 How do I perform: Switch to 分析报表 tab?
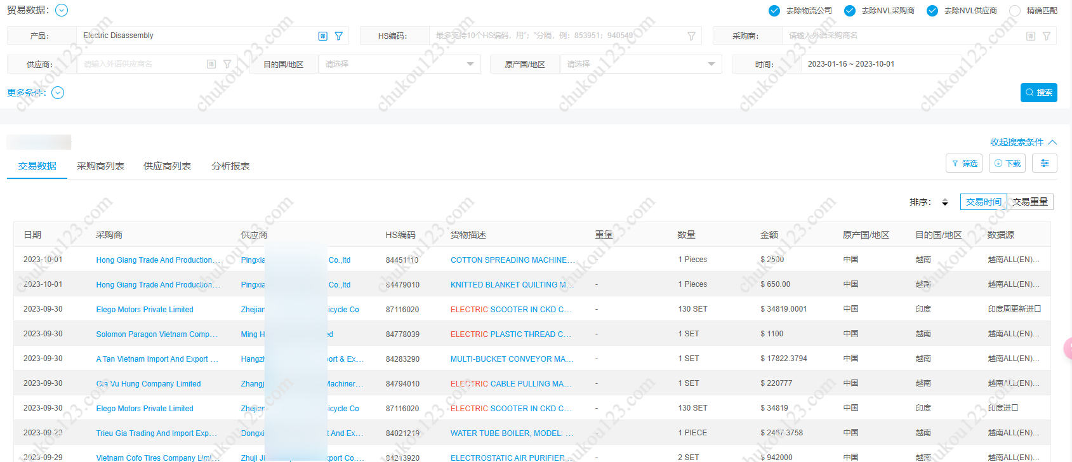(x=230, y=166)
